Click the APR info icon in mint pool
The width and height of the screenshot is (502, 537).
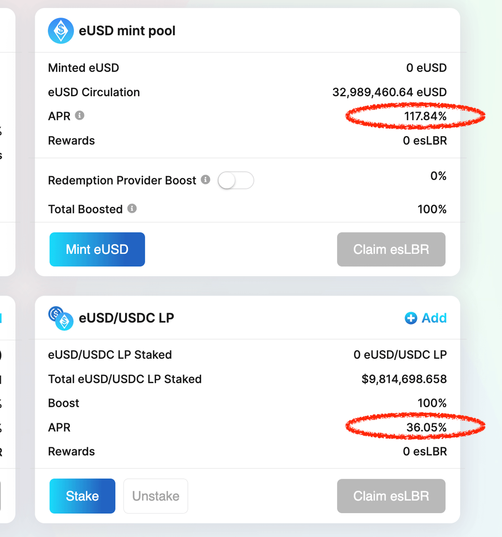point(79,116)
